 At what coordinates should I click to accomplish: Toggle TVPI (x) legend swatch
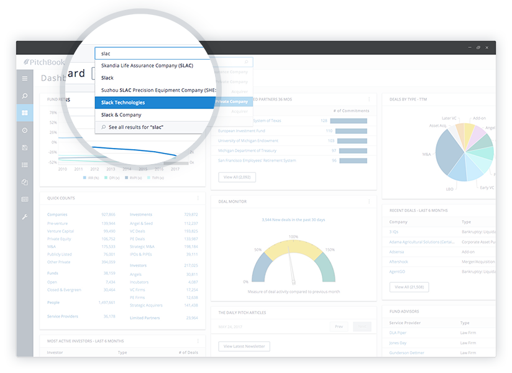[x=149, y=178]
